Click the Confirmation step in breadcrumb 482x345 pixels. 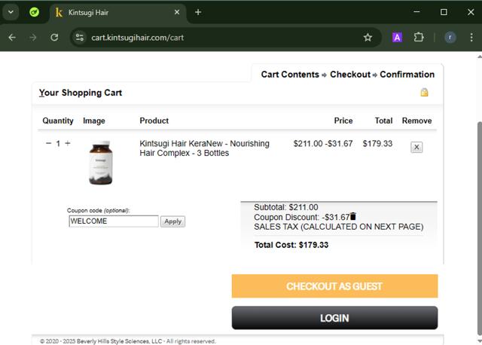(x=407, y=75)
